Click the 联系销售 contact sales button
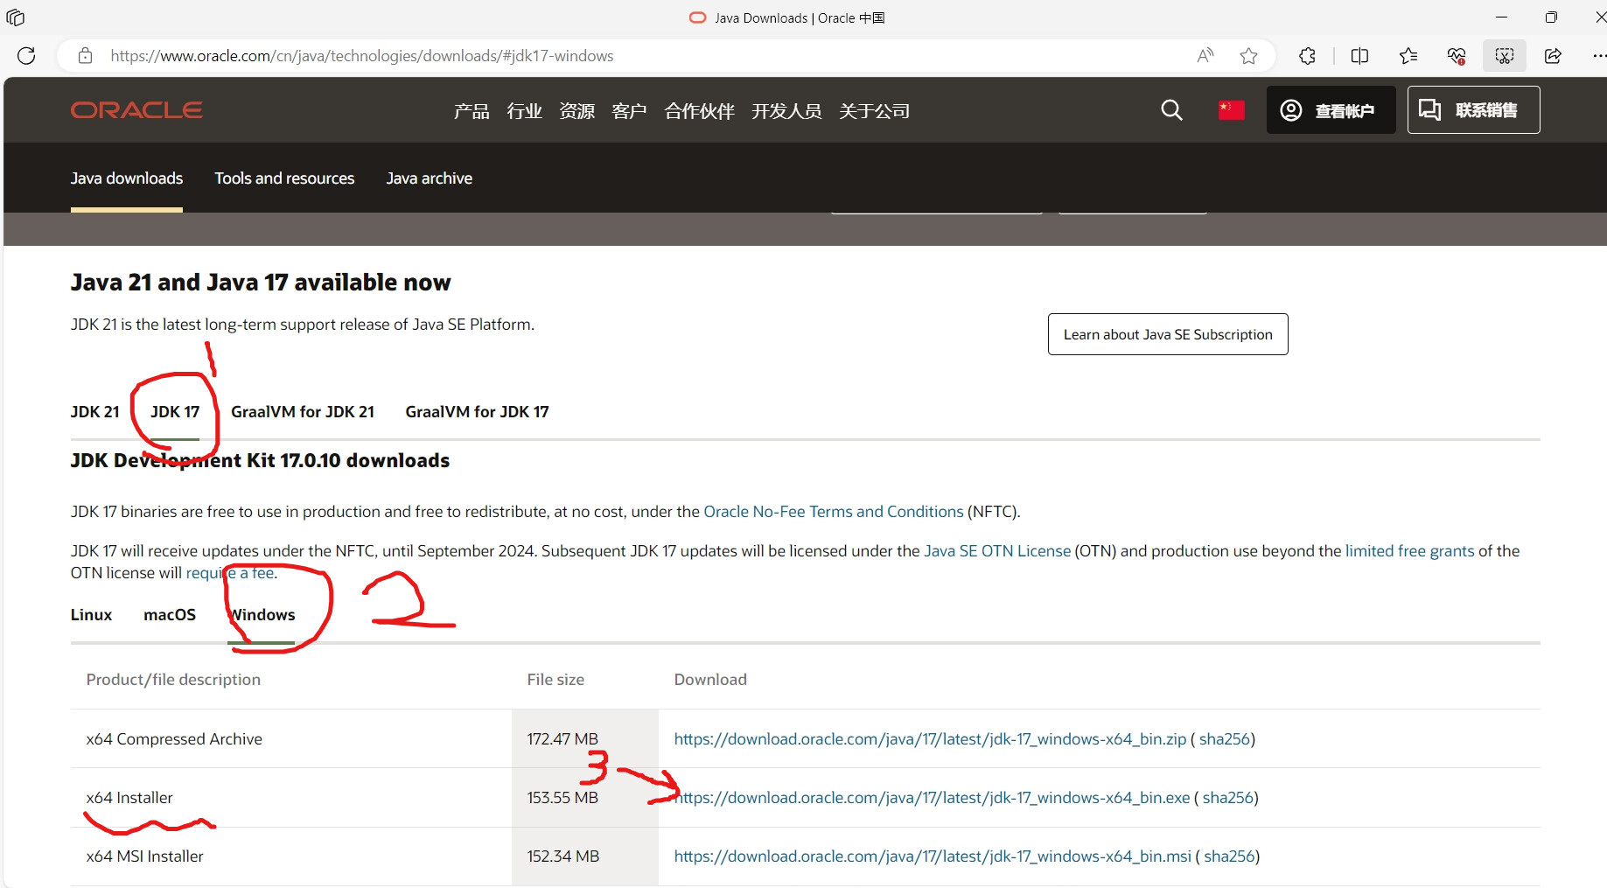 tap(1473, 110)
